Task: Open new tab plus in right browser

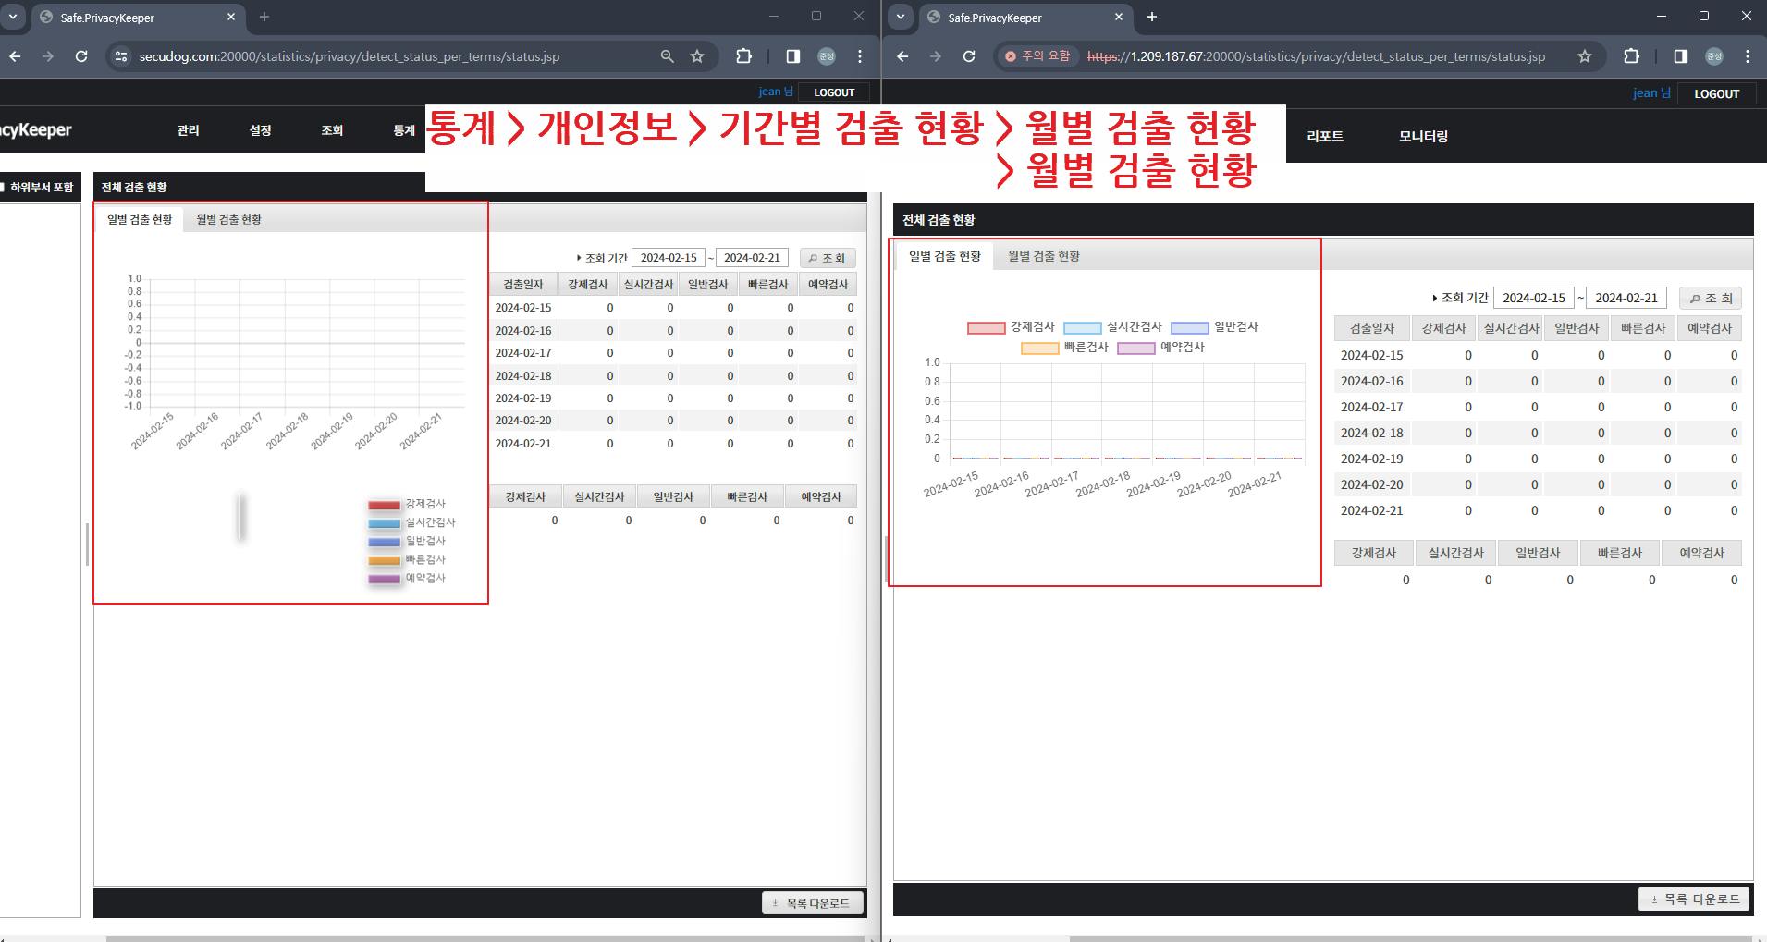Action: (1151, 17)
